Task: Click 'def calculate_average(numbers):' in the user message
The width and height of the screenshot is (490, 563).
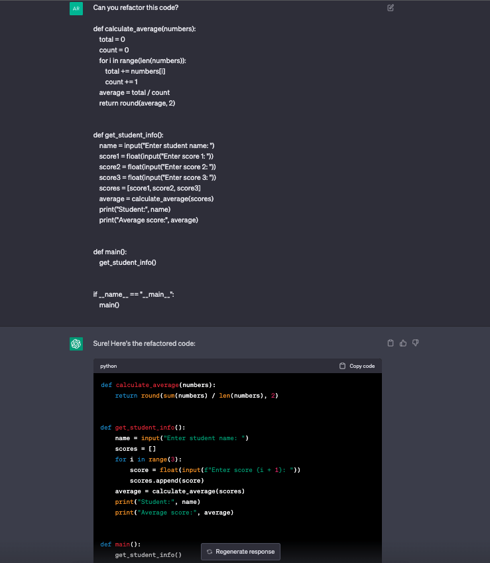Action: coord(145,29)
